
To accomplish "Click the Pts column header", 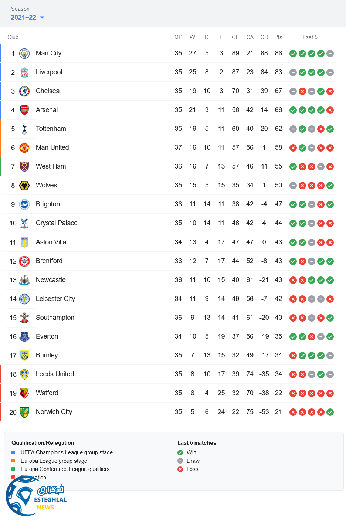I will (278, 37).
